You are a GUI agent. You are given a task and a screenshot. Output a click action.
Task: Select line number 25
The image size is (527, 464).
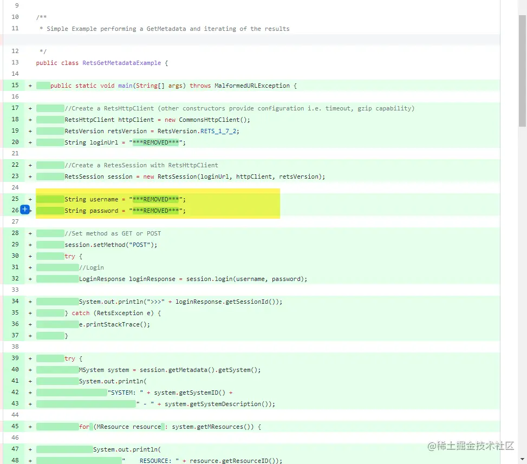[15, 199]
